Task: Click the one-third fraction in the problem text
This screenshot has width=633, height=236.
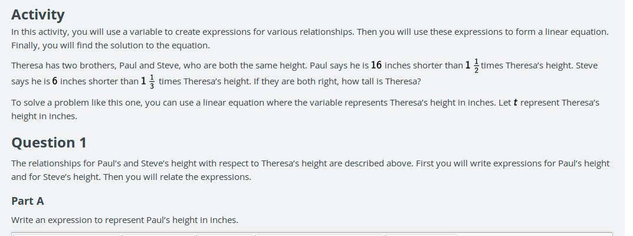Action: point(152,81)
